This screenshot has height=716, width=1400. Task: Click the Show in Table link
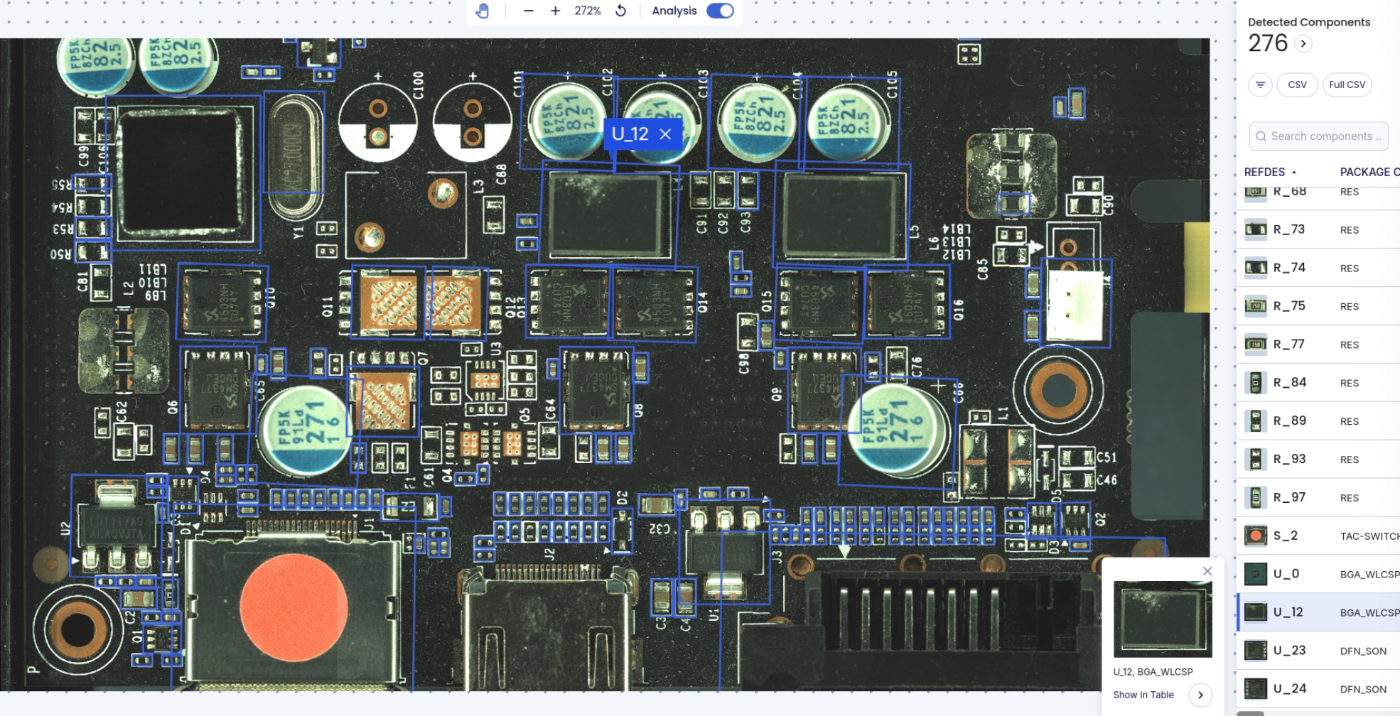[1143, 695]
